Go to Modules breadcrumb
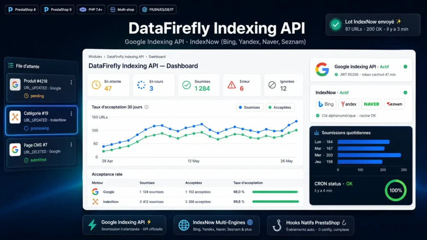Viewport: 427px width, 240px height. (95, 57)
